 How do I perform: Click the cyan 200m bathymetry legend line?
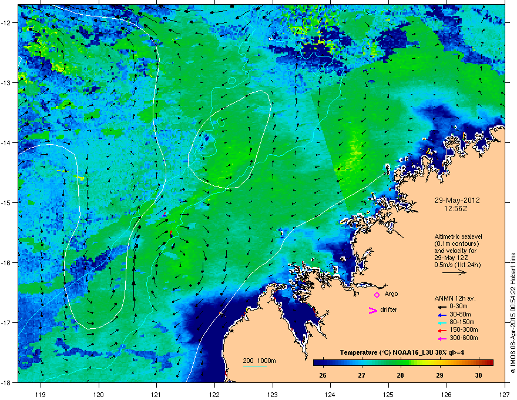[255, 366]
